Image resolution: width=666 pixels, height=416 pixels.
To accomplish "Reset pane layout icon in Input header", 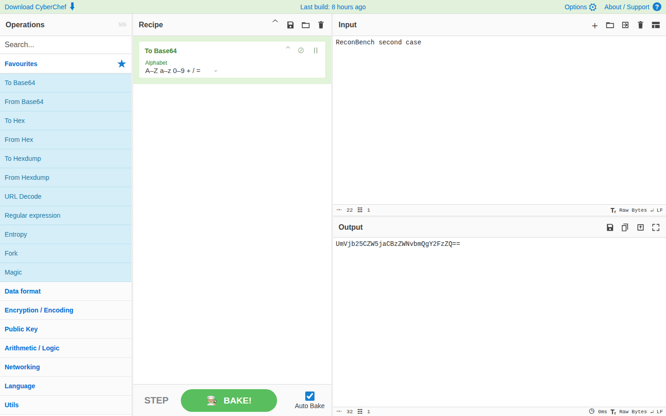I will pyautogui.click(x=656, y=25).
